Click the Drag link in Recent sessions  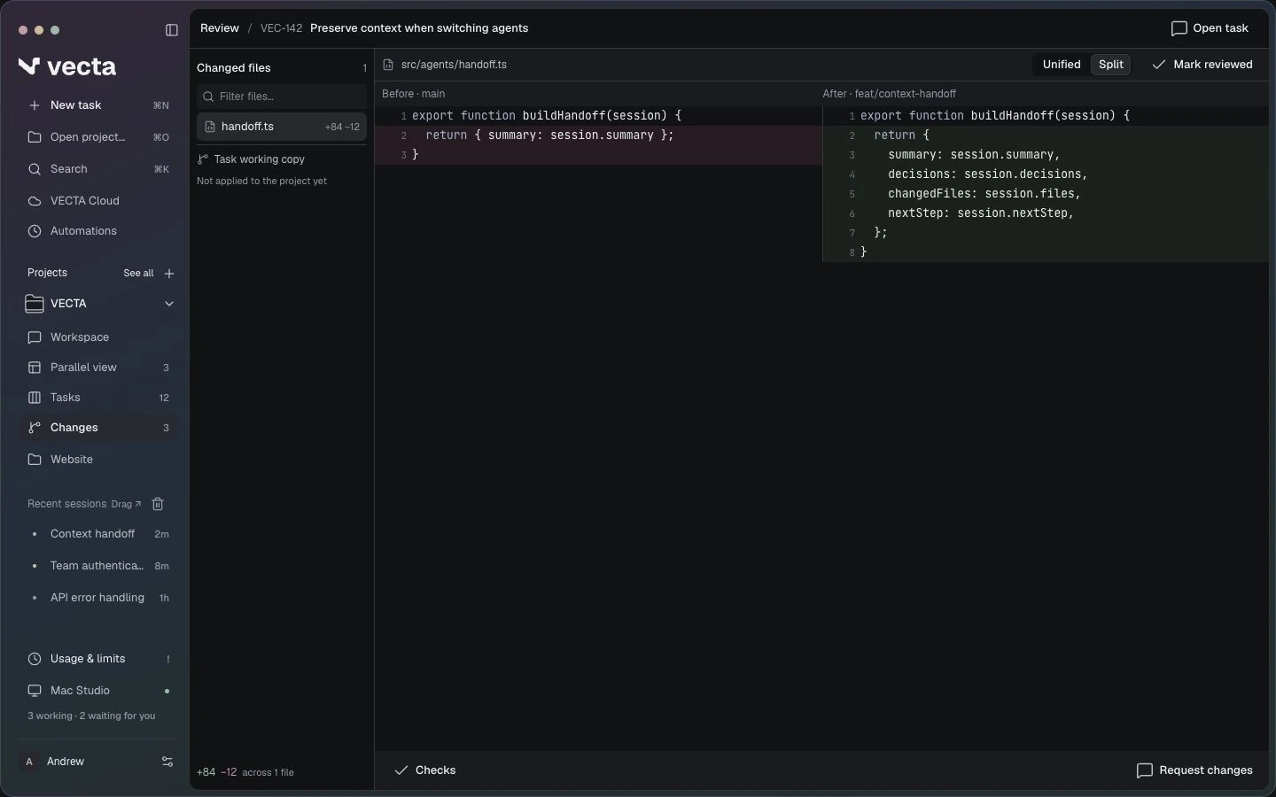126,505
